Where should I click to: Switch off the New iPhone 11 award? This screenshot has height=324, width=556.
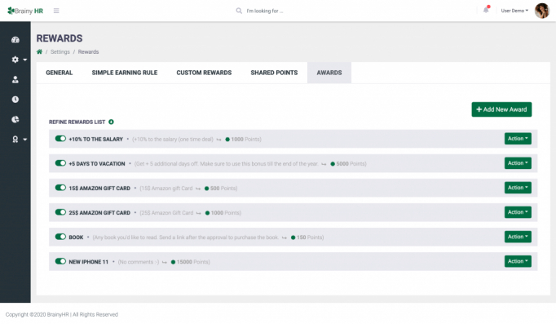(60, 261)
